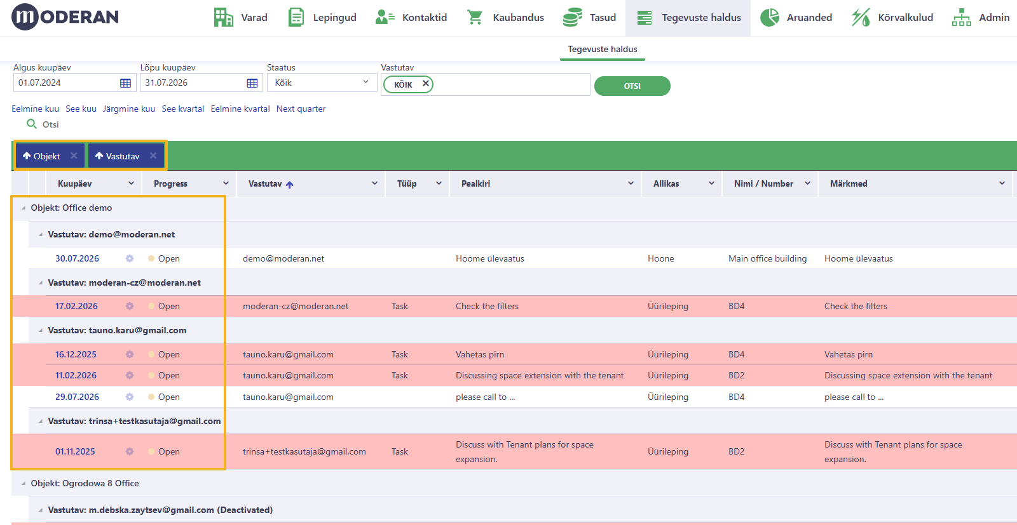Open the Kõrvalkulud utilities section
Screen dimensions: 1017x525
tap(892, 18)
